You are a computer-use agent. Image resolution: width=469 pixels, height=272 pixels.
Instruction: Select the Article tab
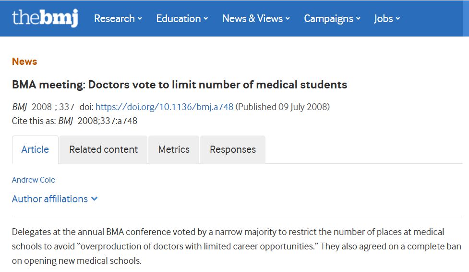pos(35,149)
